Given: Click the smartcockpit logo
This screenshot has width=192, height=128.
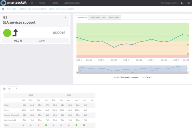Looking at the screenshot, I should pyautogui.click(x=13, y=3).
